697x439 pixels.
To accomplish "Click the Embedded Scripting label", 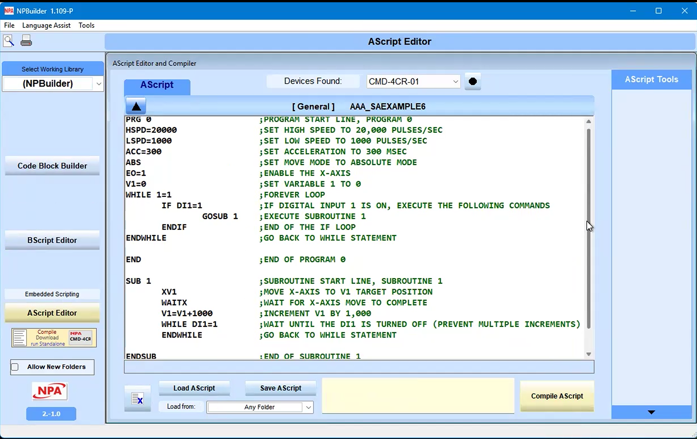I will (x=52, y=294).
